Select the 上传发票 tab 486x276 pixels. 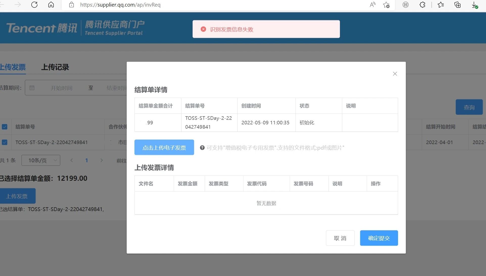coord(13,67)
